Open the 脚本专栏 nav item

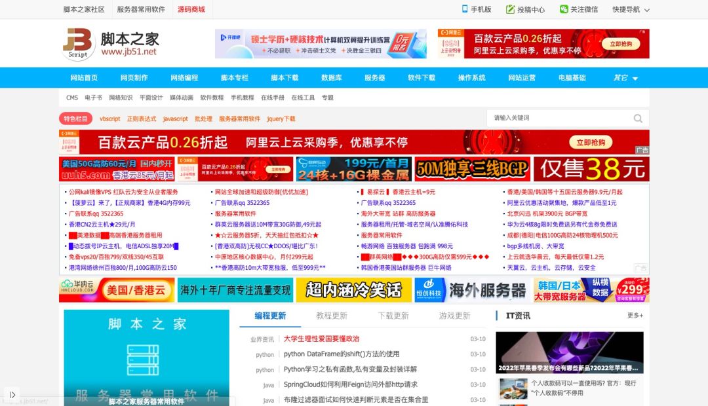(x=234, y=77)
